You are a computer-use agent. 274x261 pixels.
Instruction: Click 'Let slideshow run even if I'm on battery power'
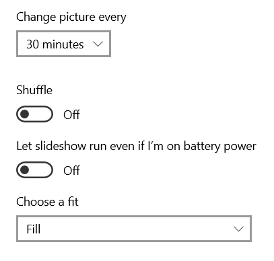point(136,147)
